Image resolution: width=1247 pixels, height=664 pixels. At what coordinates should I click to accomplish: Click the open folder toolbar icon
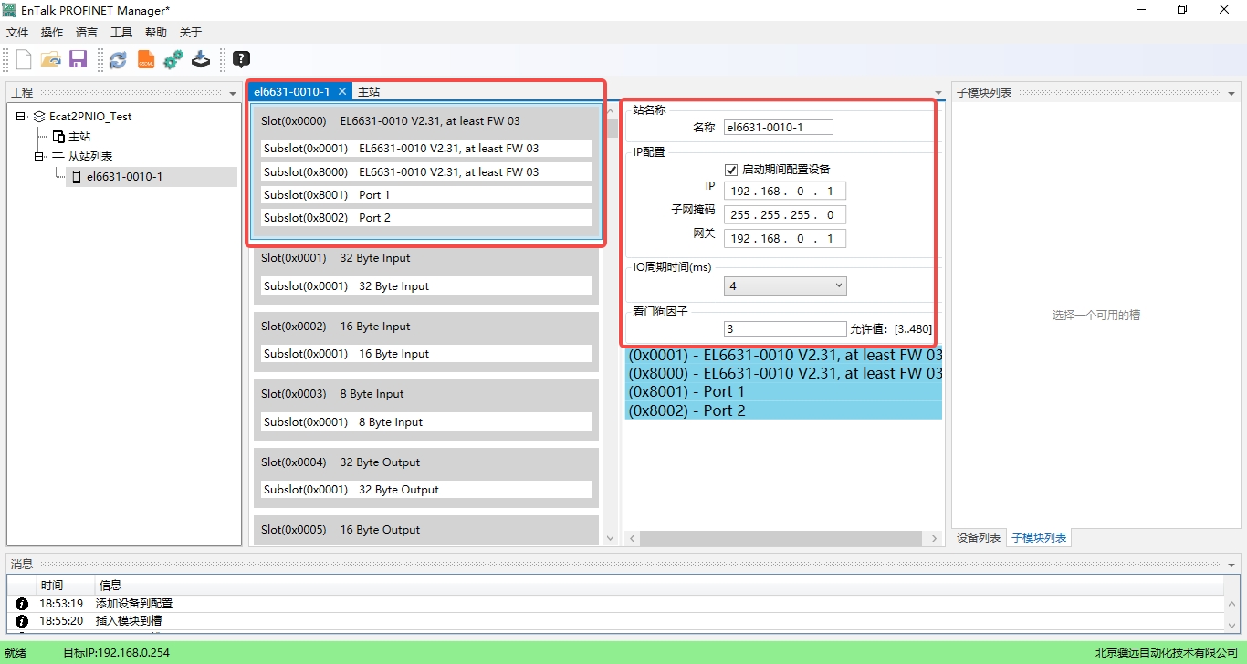pos(51,60)
